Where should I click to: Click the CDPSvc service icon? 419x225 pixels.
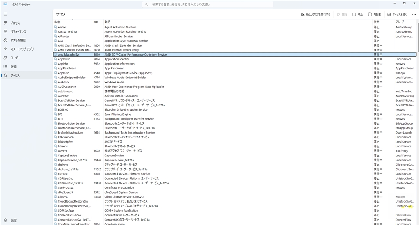56,174
